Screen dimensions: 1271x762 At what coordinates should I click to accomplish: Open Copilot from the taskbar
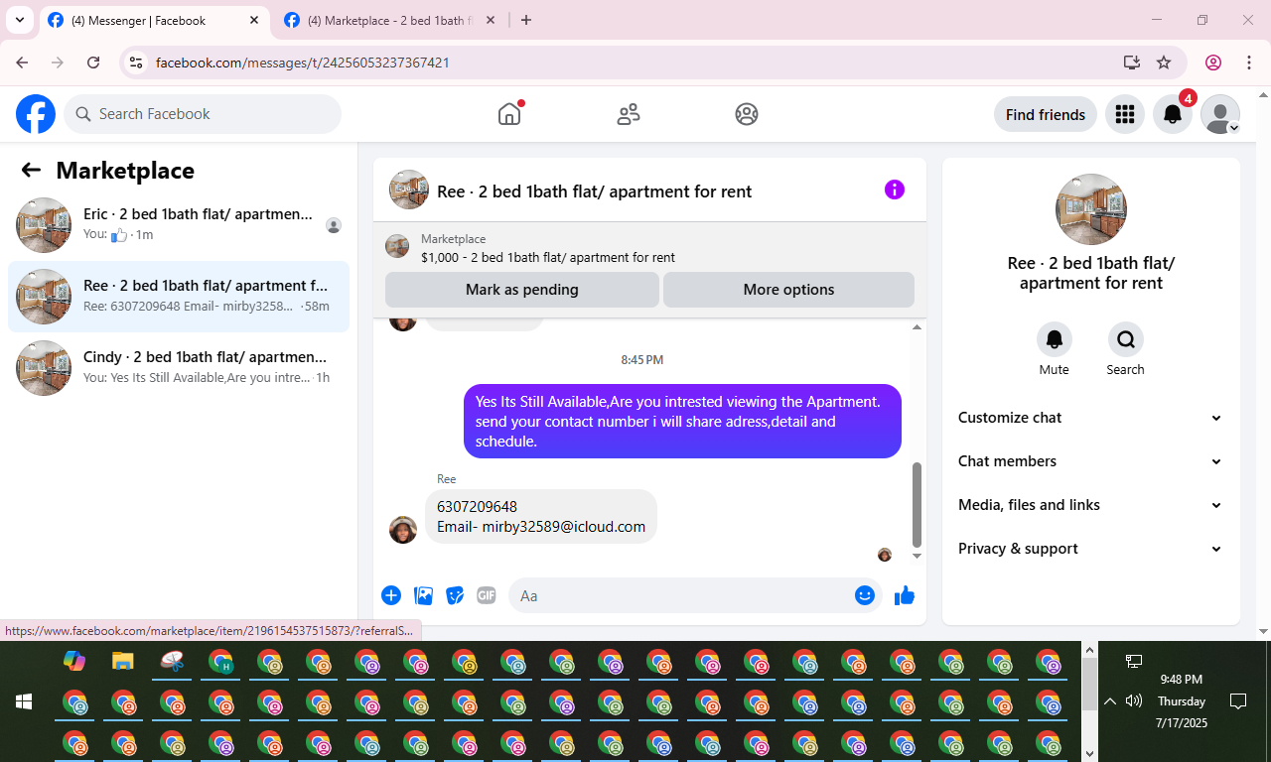(74, 661)
